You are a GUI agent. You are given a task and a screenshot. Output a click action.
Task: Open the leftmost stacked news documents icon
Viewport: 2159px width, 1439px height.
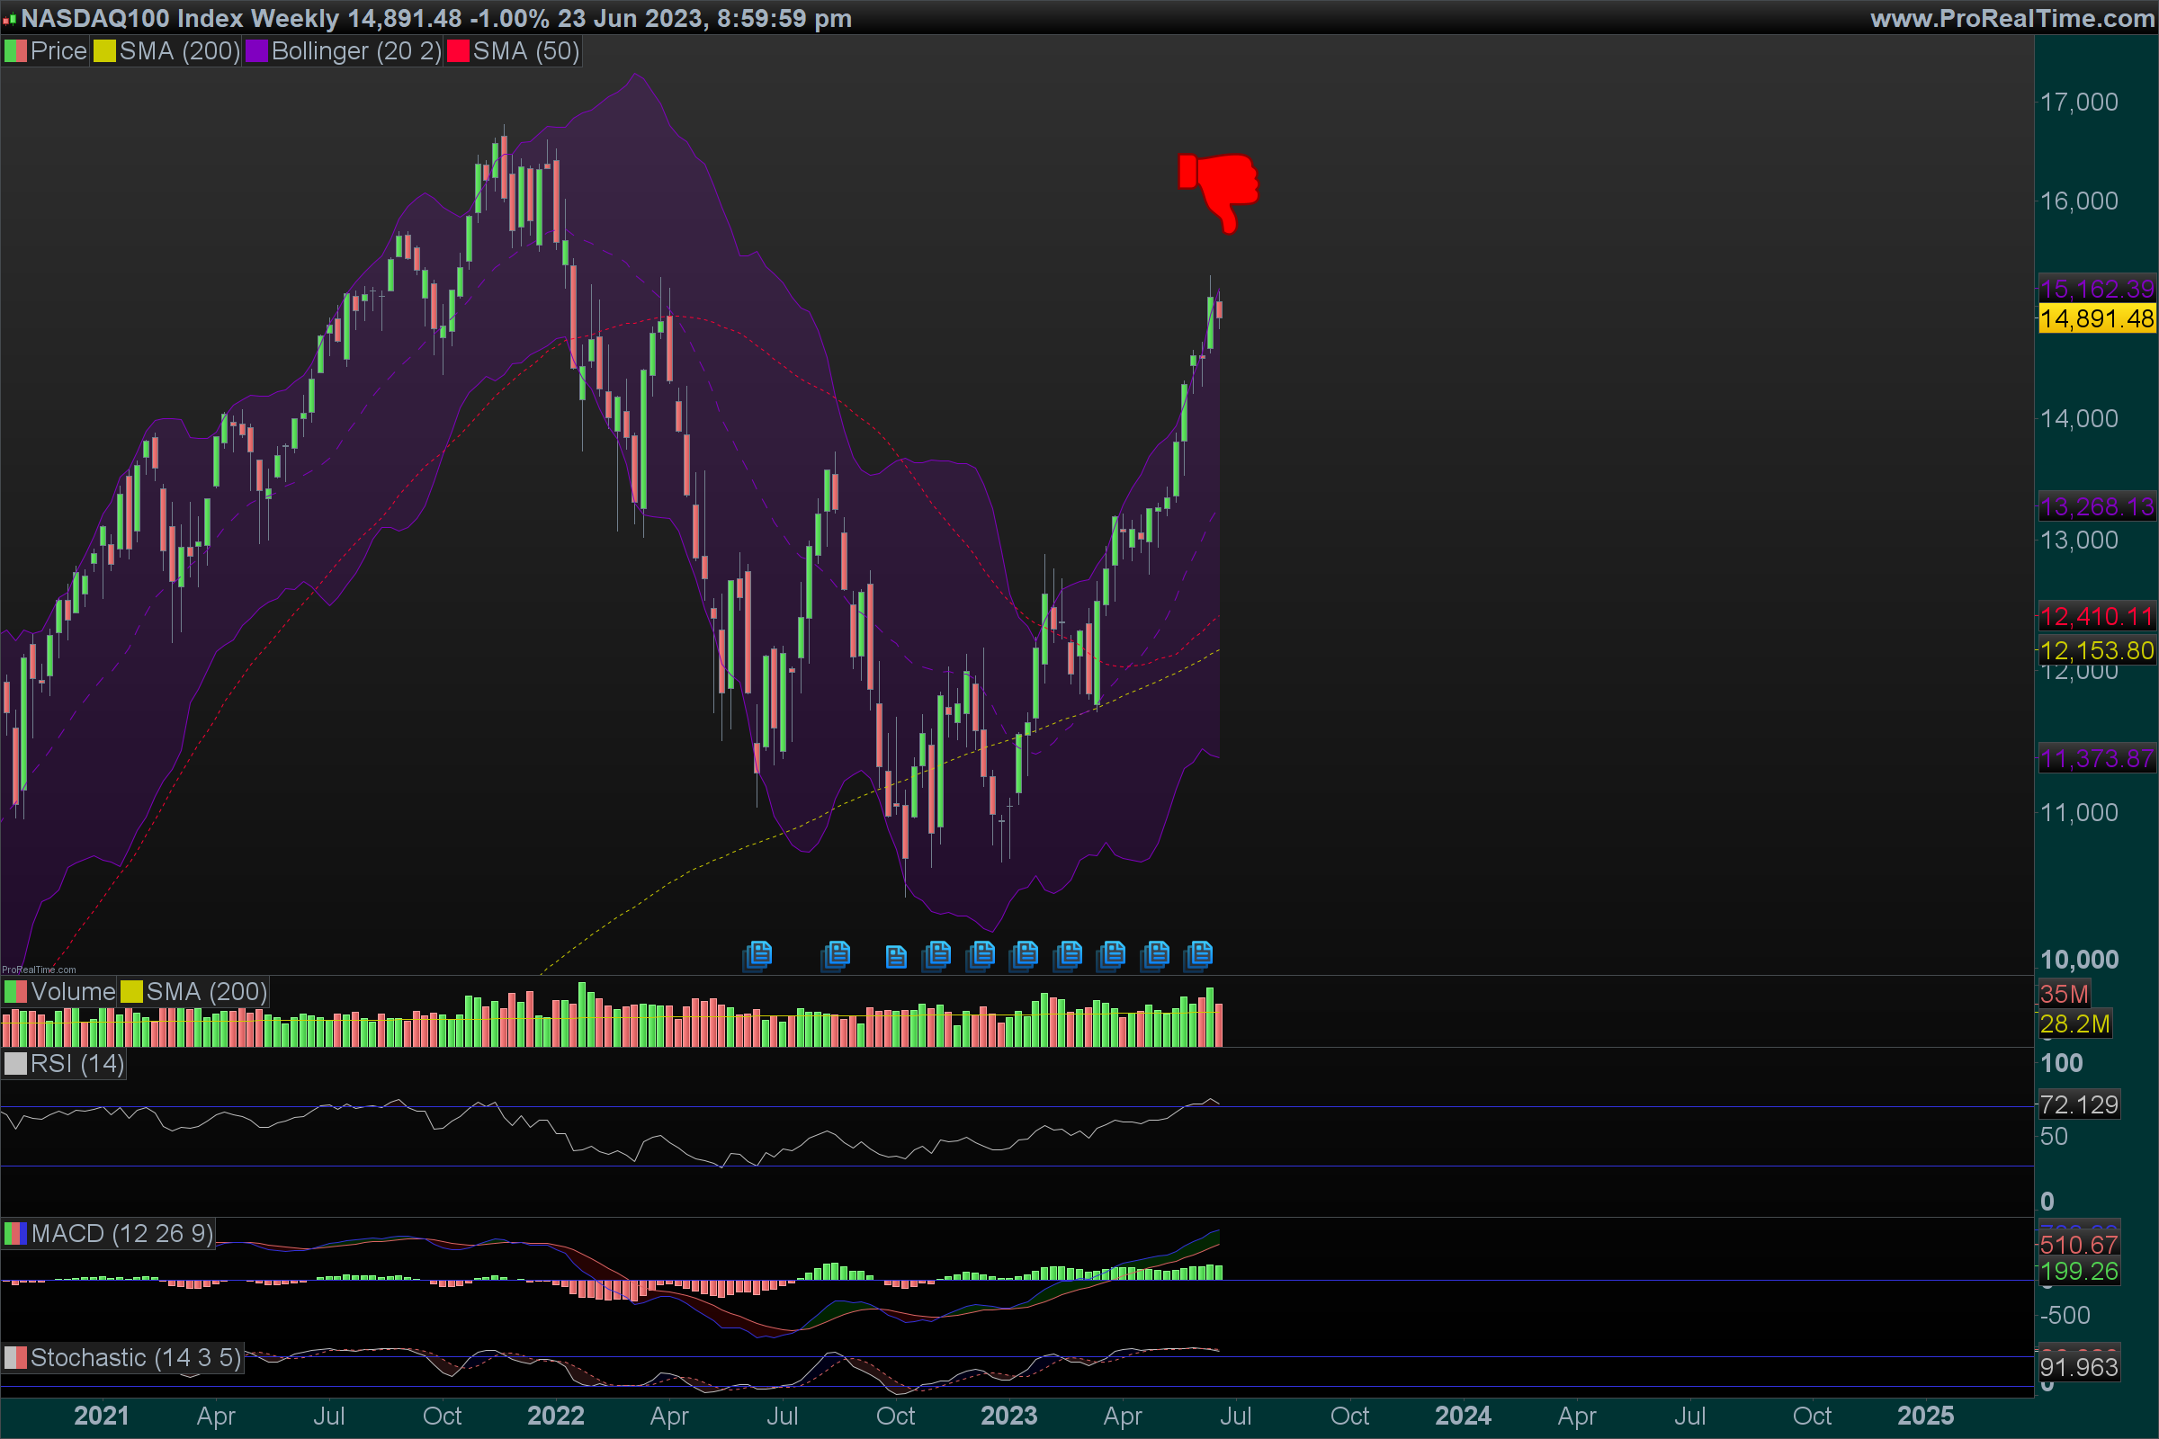(758, 955)
